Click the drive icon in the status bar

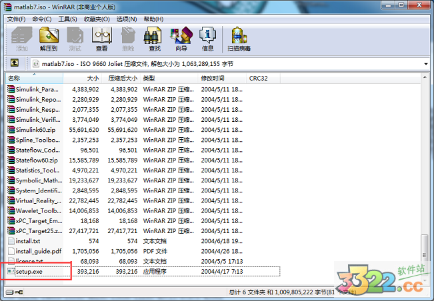(x=9, y=292)
